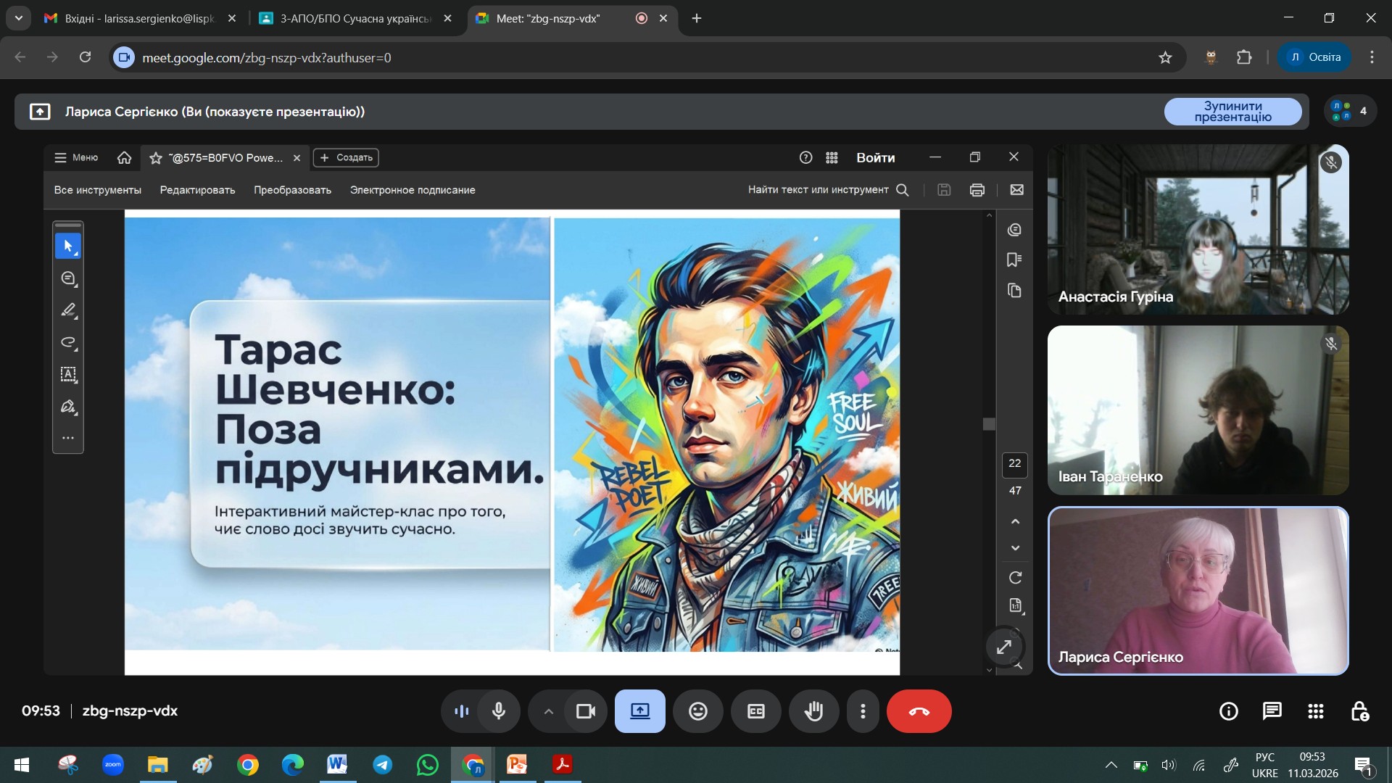Viewport: 1392px width, 783px height.
Task: Open the emoji reactions button
Action: pyautogui.click(x=697, y=711)
